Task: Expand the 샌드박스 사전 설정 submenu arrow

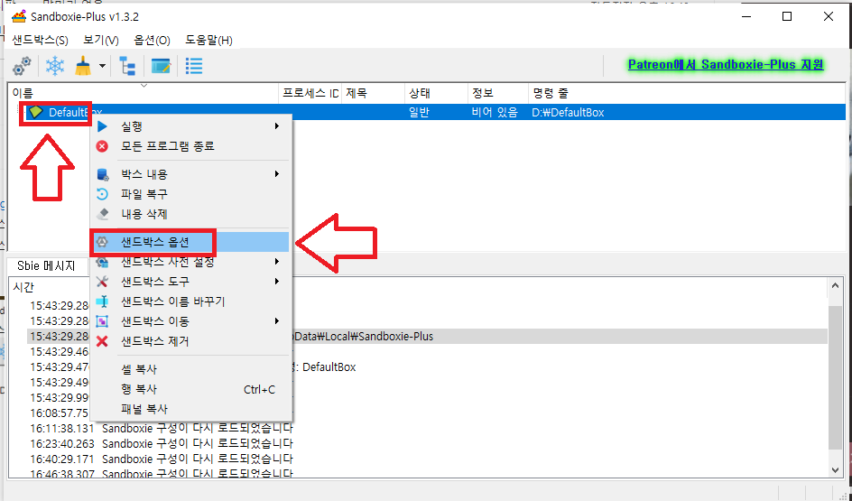Action: [x=276, y=262]
